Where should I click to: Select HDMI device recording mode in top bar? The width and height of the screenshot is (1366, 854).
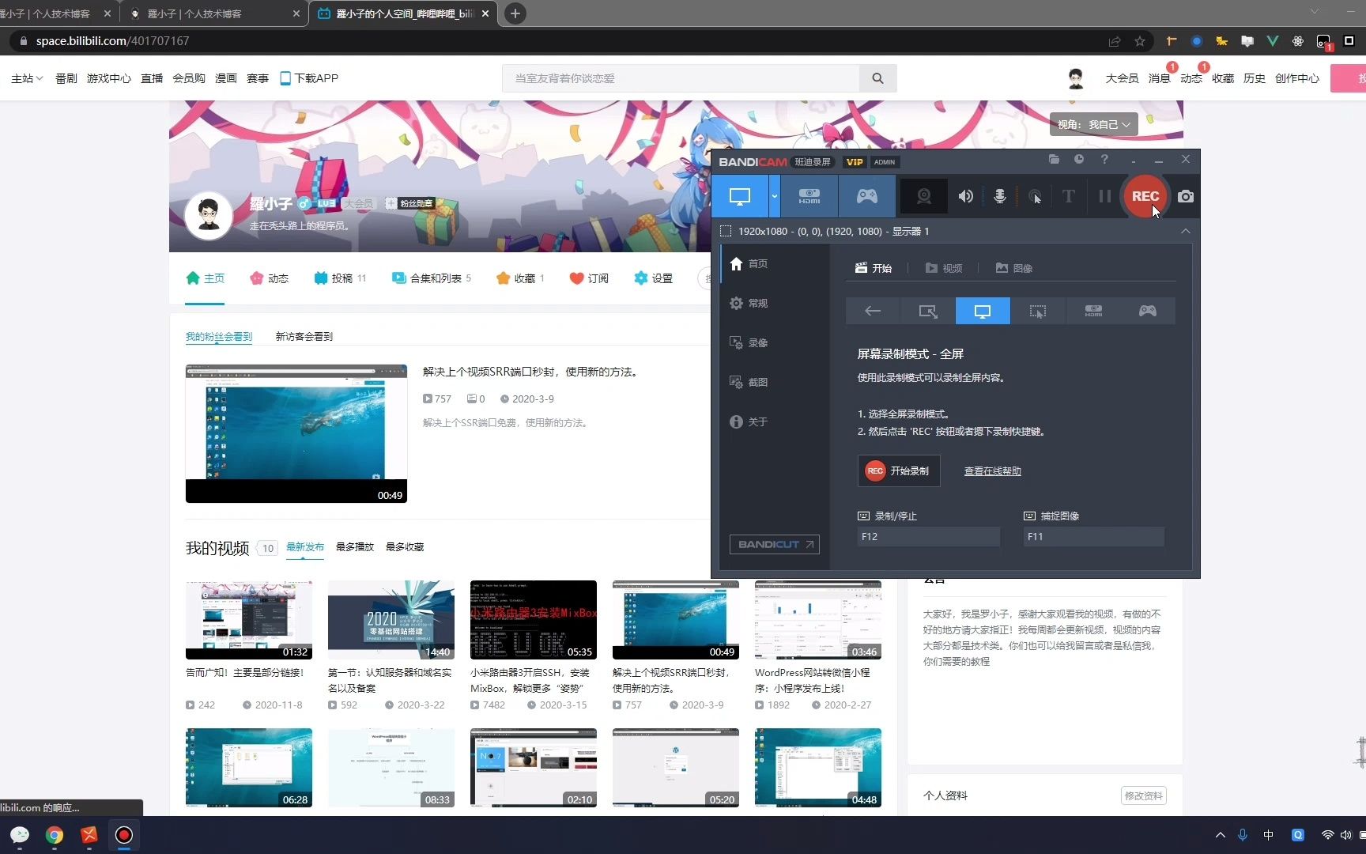pos(809,196)
